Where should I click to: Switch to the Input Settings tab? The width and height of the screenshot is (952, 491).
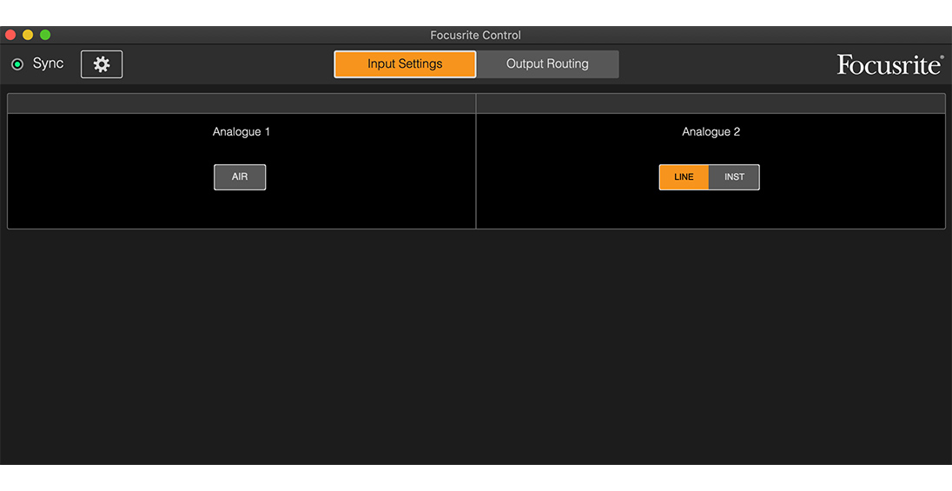pos(405,63)
